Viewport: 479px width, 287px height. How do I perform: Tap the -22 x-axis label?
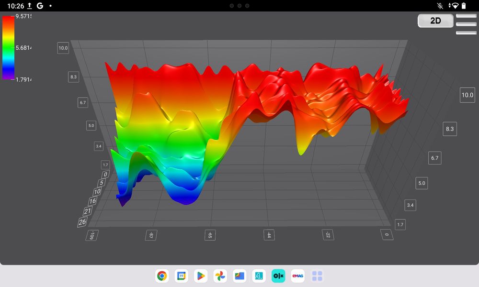click(x=328, y=235)
